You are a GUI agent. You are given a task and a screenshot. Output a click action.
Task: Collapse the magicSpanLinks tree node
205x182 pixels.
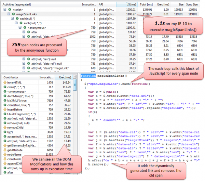click(x=9, y=14)
